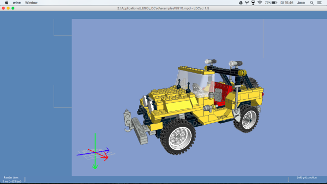327x184 pixels.
Task: Click the Jaco user account menu
Action: 301,3
